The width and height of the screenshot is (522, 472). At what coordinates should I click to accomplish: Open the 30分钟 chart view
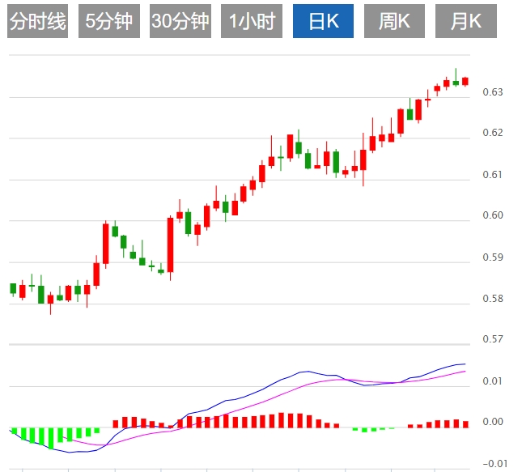pos(180,21)
